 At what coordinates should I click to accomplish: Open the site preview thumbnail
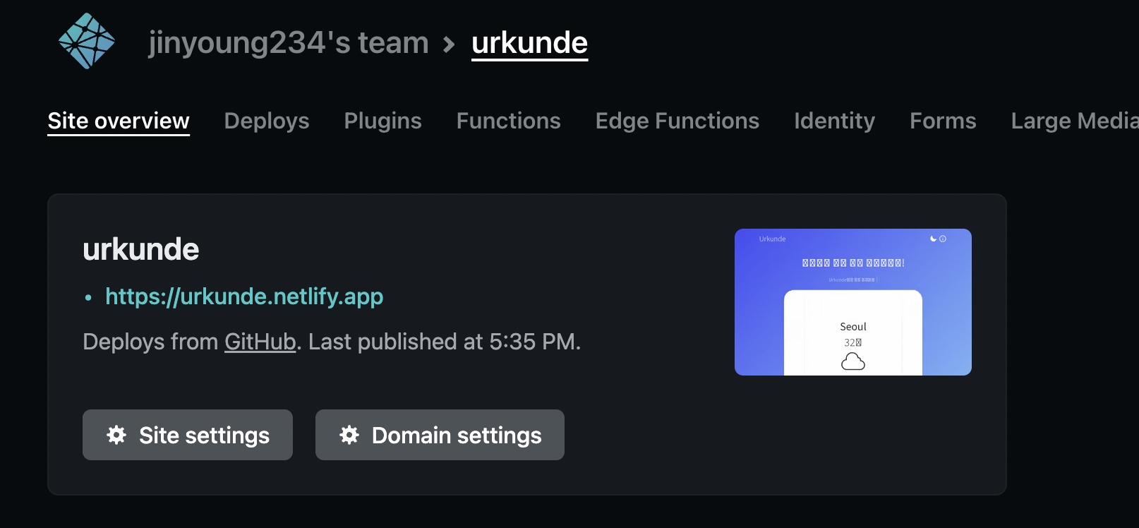tap(853, 302)
